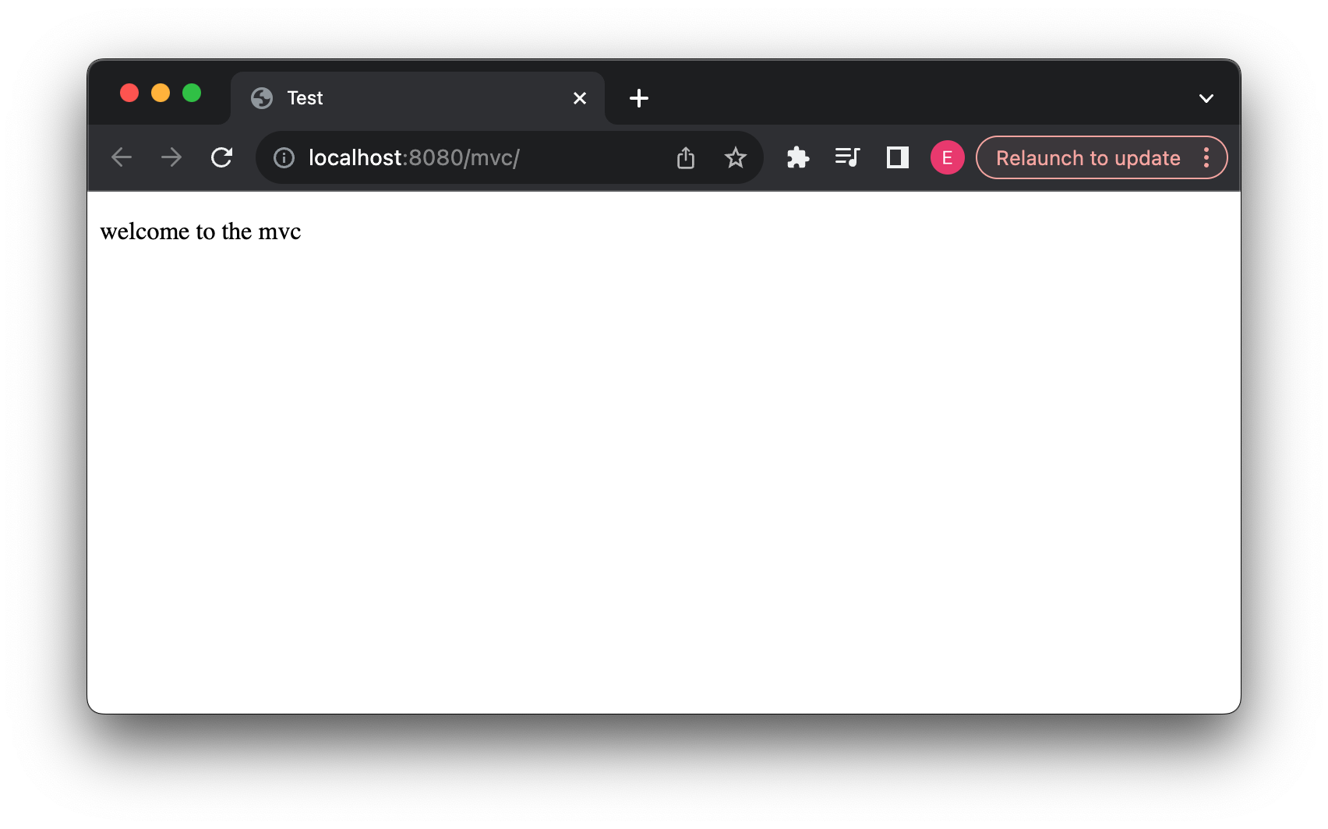The width and height of the screenshot is (1328, 829).
Task: Click Relaunch to update
Action: [x=1089, y=157]
